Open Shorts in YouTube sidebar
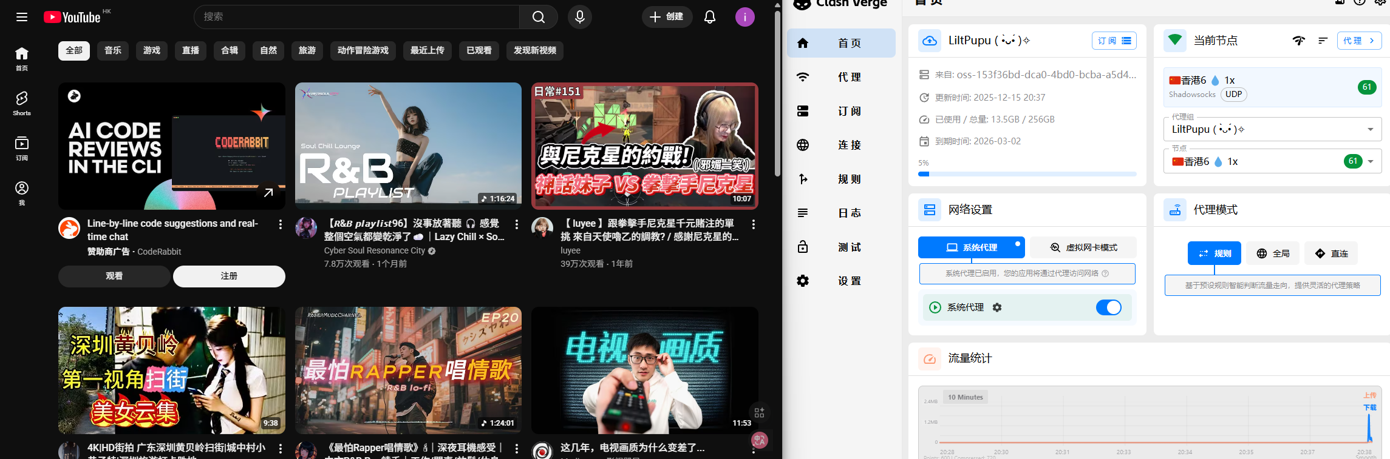The image size is (1390, 459). [x=22, y=102]
